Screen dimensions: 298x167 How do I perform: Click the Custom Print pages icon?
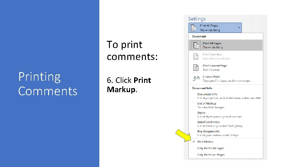pyautogui.click(x=196, y=78)
